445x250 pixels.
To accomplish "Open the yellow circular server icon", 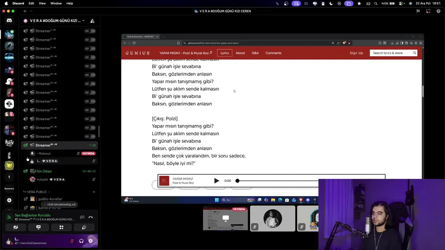I will click(x=9, y=166).
